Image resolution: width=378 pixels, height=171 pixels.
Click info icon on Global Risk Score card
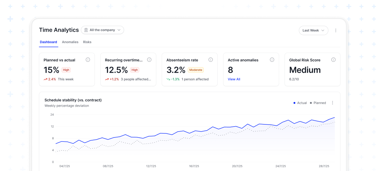click(x=334, y=60)
